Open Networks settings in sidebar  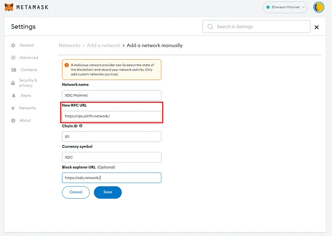point(27,108)
